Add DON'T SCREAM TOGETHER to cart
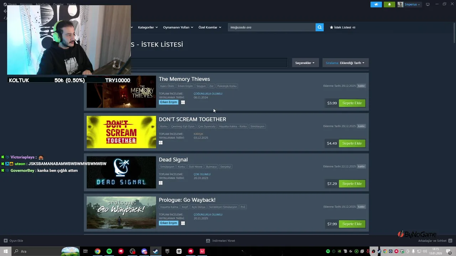 pos(352,143)
